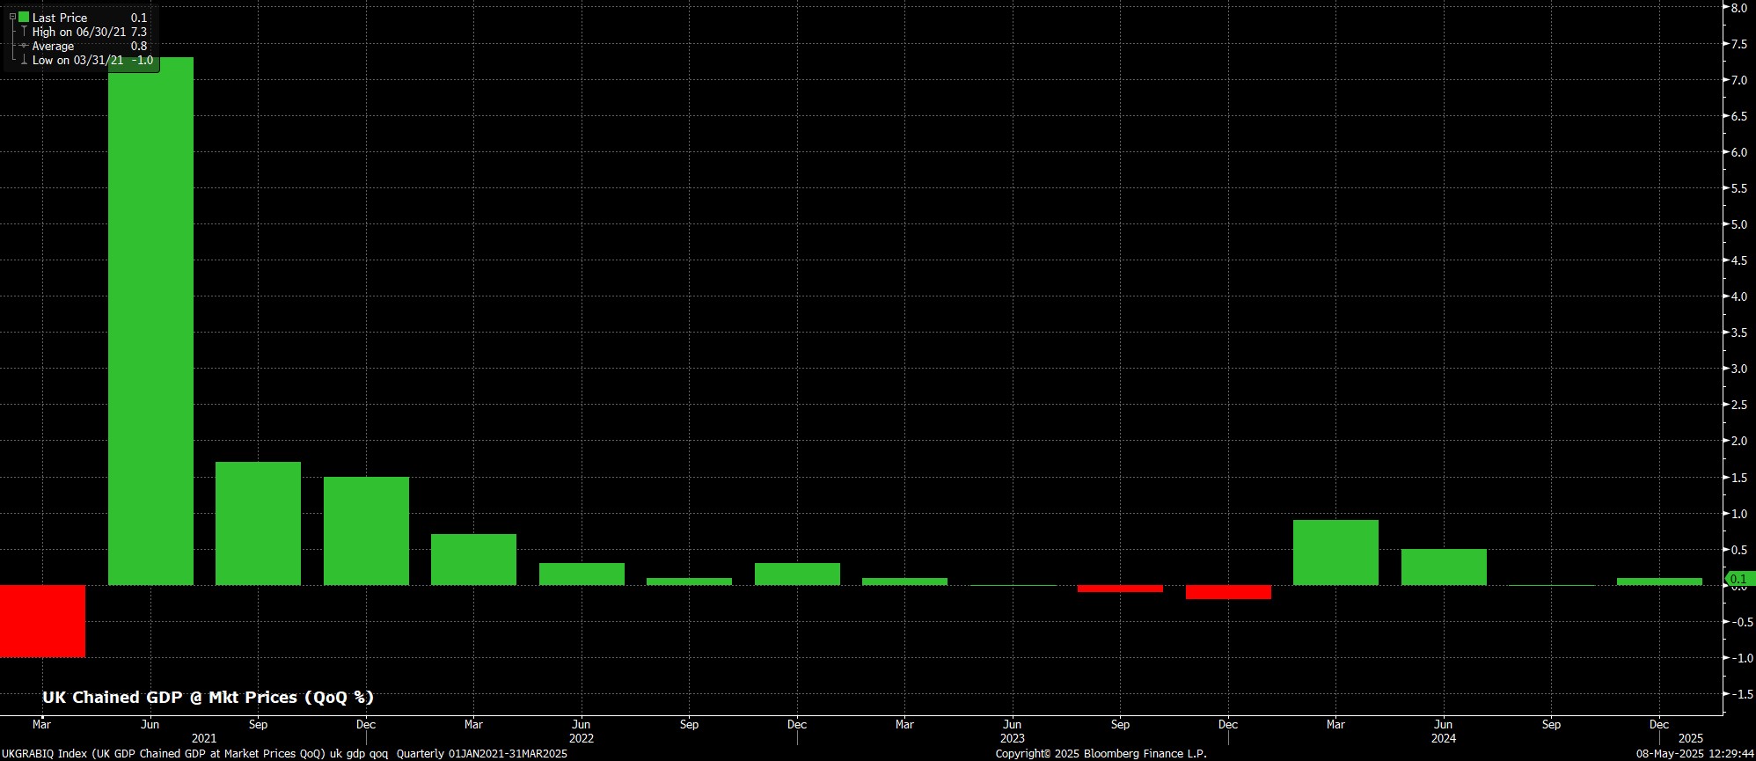This screenshot has height=761, width=1756.
Task: Select the 'UK Chained GDP @ Mkt Prices (QoQ %)' annotation
Action: (x=209, y=698)
